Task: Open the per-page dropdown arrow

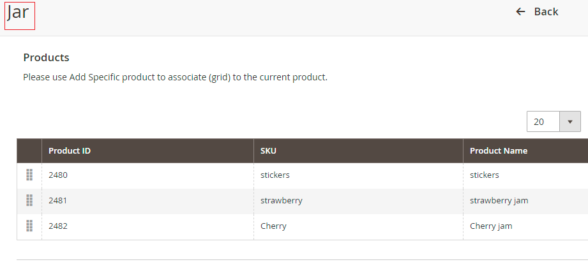Action: tap(569, 121)
